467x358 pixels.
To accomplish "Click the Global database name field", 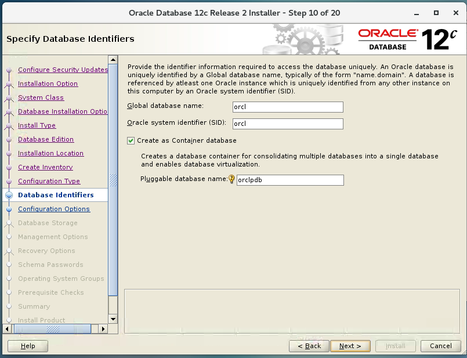I will pyautogui.click(x=288, y=107).
